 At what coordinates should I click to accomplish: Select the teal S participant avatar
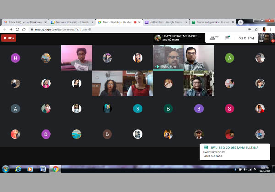click(x=137, y=108)
